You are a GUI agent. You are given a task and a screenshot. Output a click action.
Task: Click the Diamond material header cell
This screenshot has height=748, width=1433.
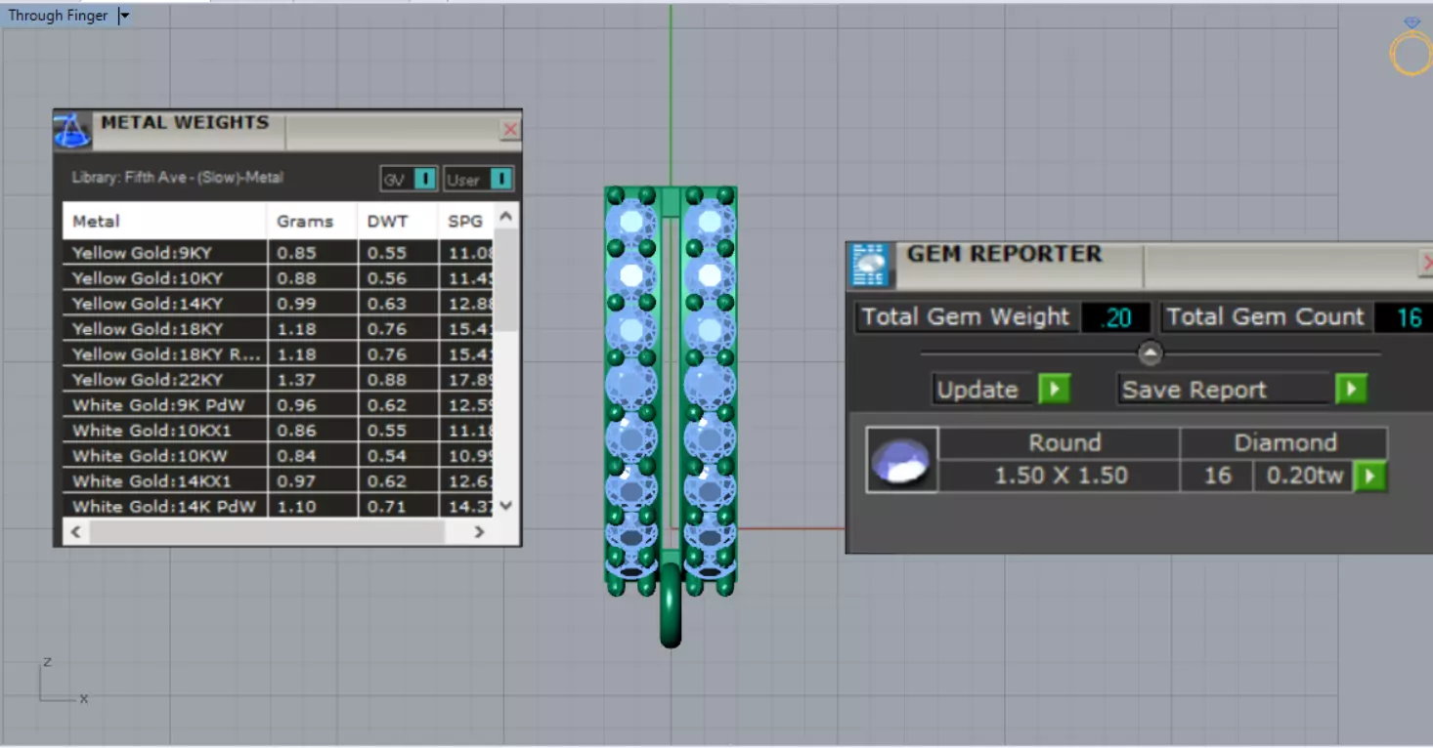point(1283,443)
